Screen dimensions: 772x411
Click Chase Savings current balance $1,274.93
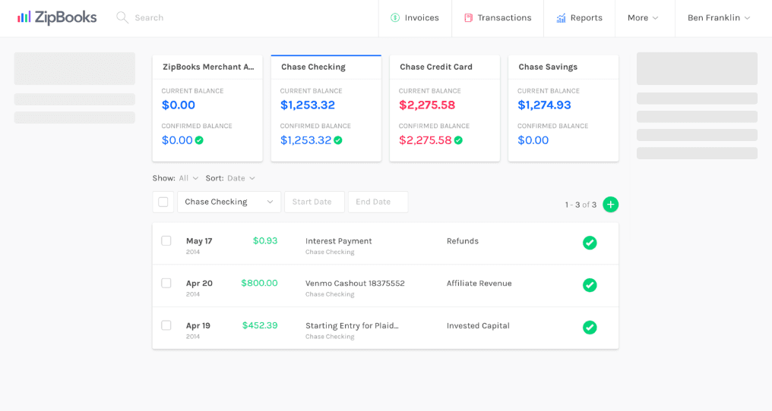[x=544, y=105]
